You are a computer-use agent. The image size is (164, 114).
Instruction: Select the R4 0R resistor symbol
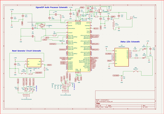[x=89, y=16]
